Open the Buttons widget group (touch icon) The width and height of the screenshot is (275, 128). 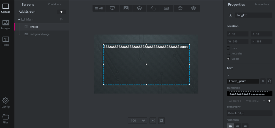tap(112, 8)
